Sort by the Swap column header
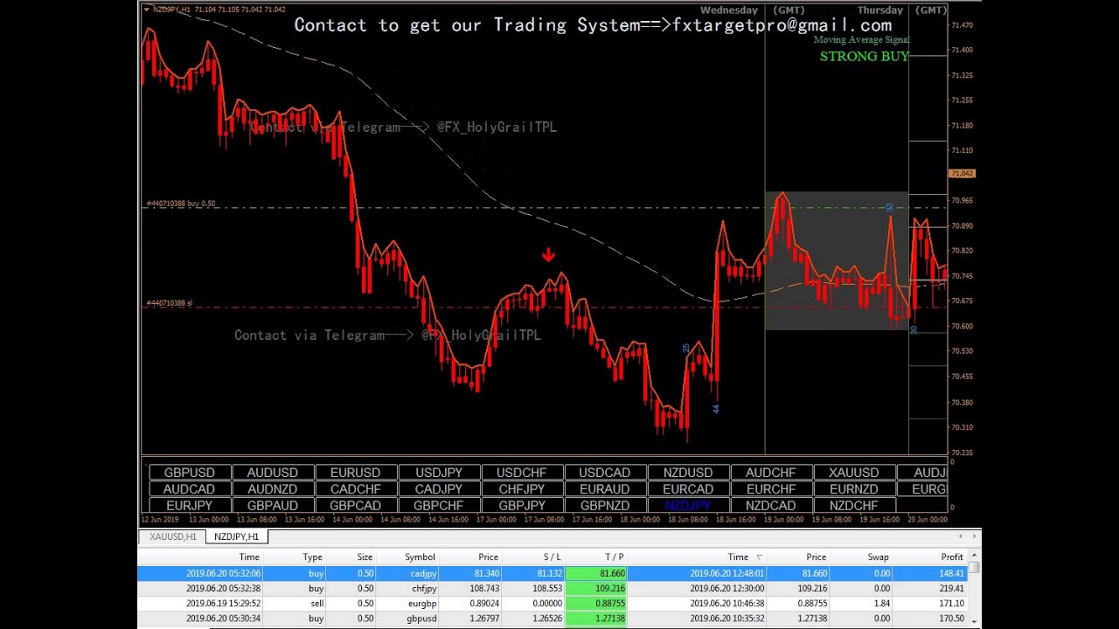 [x=878, y=556]
